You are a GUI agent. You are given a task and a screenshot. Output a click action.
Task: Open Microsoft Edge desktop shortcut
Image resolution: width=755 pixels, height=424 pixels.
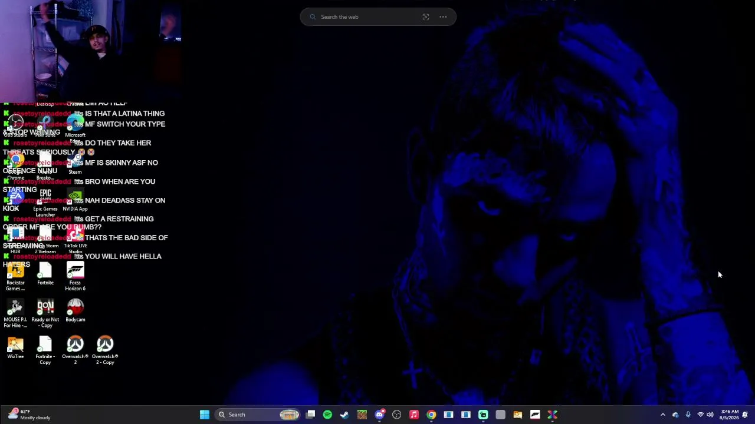point(75,128)
